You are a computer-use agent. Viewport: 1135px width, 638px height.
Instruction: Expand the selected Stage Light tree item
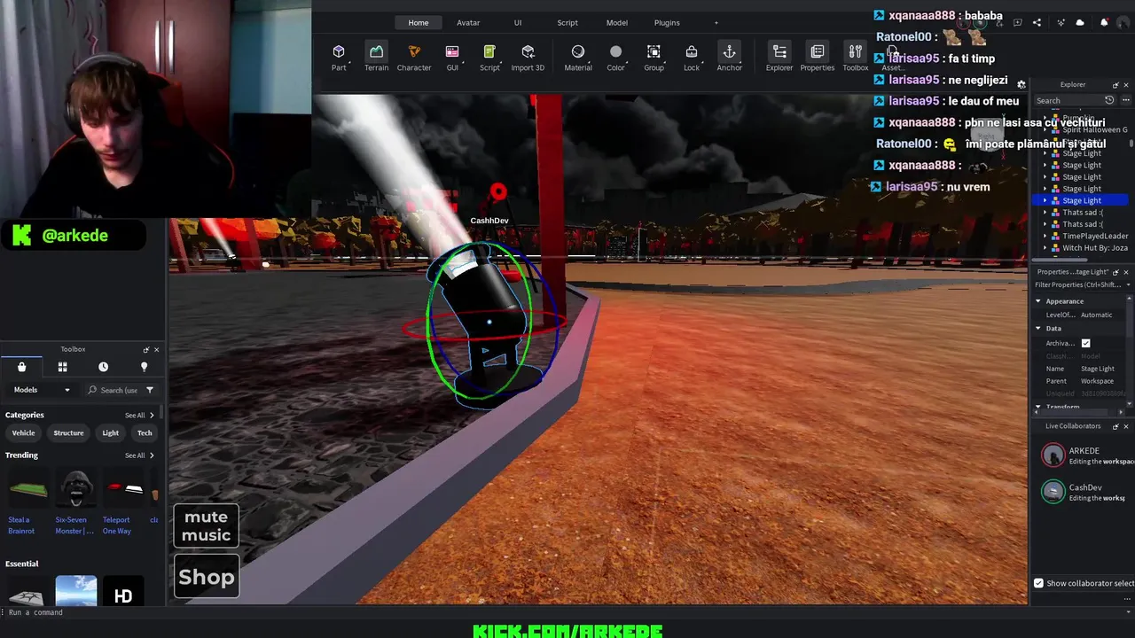coord(1045,200)
